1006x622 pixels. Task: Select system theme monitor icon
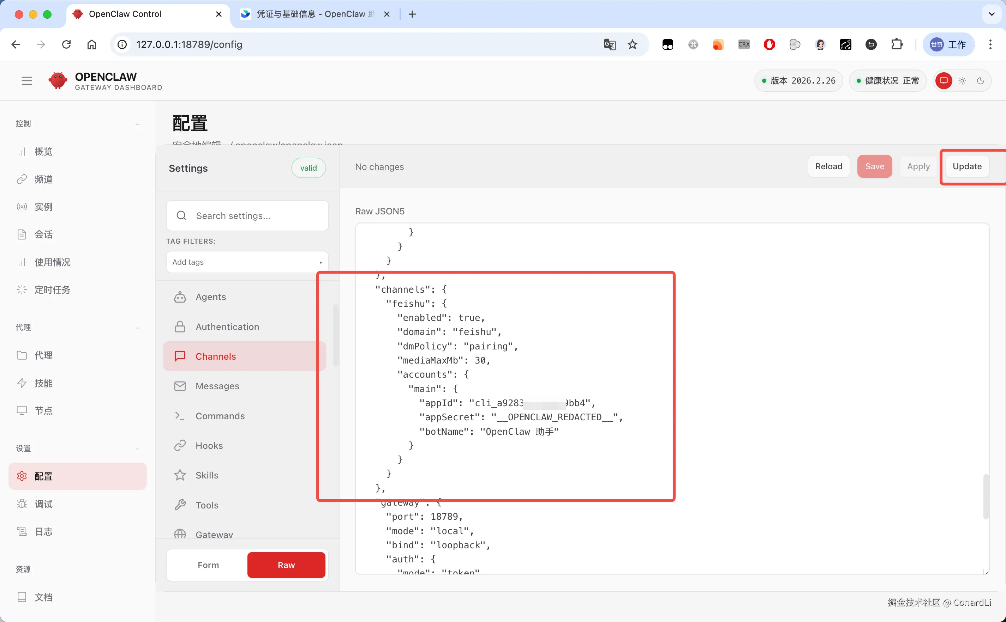944,81
